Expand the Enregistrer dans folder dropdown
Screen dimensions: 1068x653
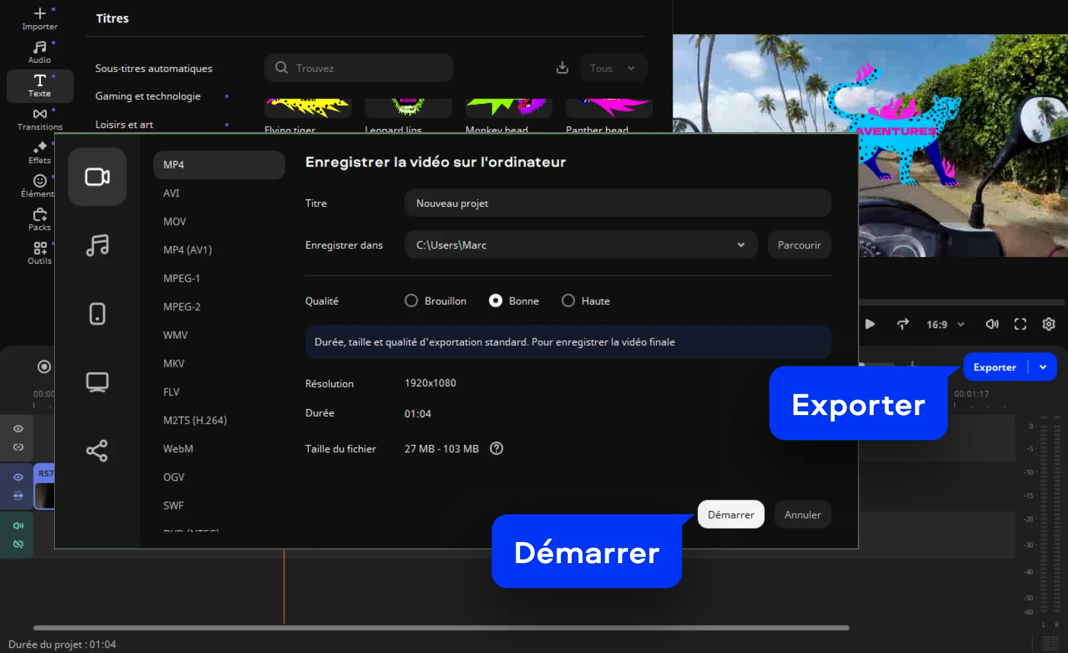tap(741, 245)
